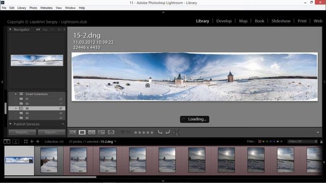Switch to the Book module
This screenshot has height=183, width=326.
click(x=259, y=21)
